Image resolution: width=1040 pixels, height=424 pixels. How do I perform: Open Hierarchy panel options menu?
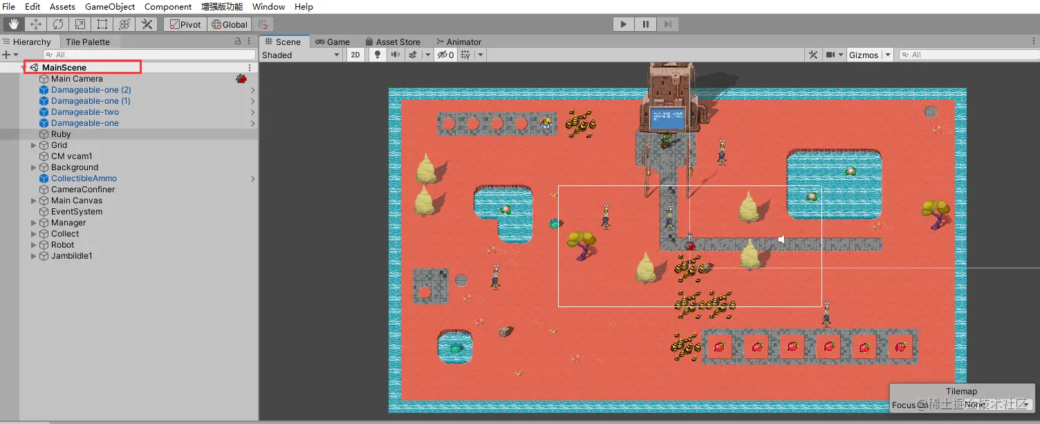[250, 42]
